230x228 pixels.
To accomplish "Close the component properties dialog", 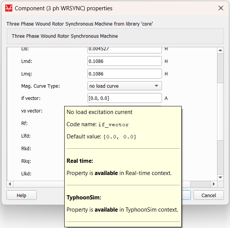I will click(x=220, y=8).
